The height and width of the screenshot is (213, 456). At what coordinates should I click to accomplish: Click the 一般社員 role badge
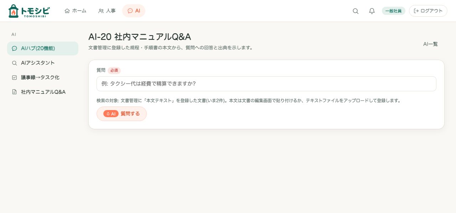pos(393,11)
